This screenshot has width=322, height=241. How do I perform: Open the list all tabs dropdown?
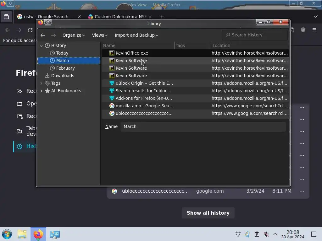click(x=316, y=17)
